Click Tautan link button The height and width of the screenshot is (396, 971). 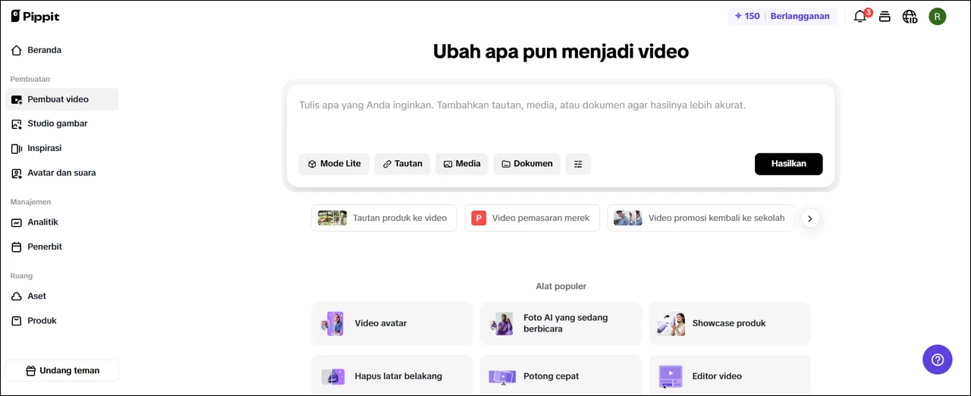tap(402, 164)
